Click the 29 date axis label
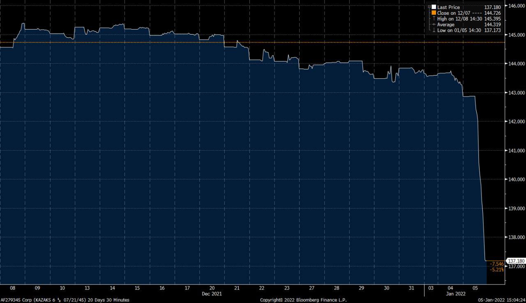526x303 pixels. tap(362, 288)
